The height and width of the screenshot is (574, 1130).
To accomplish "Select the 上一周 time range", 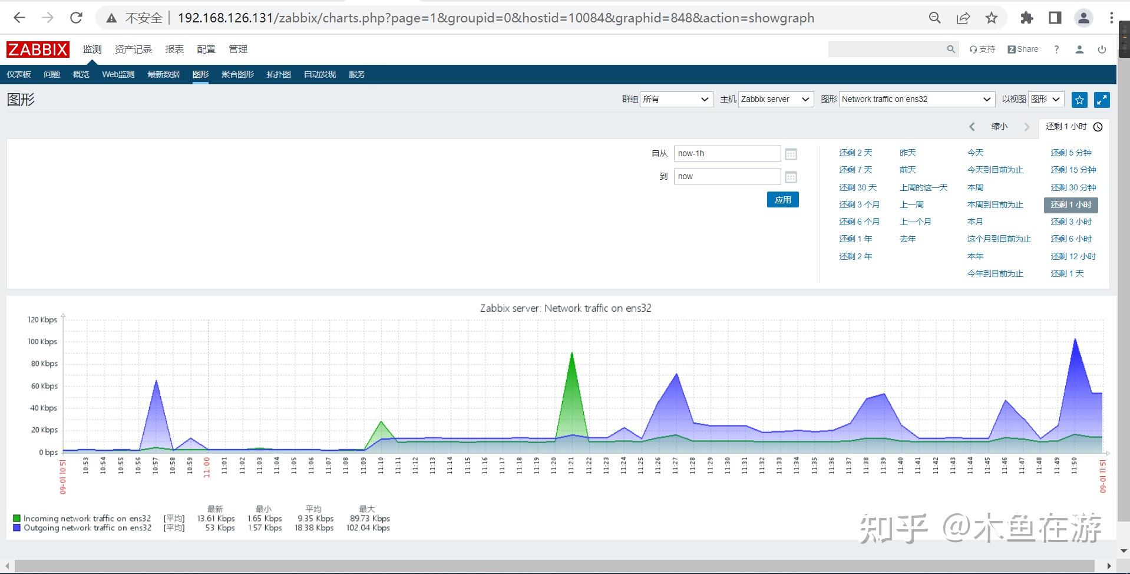I will [911, 204].
